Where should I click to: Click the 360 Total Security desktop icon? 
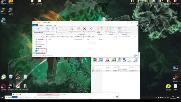169,88
